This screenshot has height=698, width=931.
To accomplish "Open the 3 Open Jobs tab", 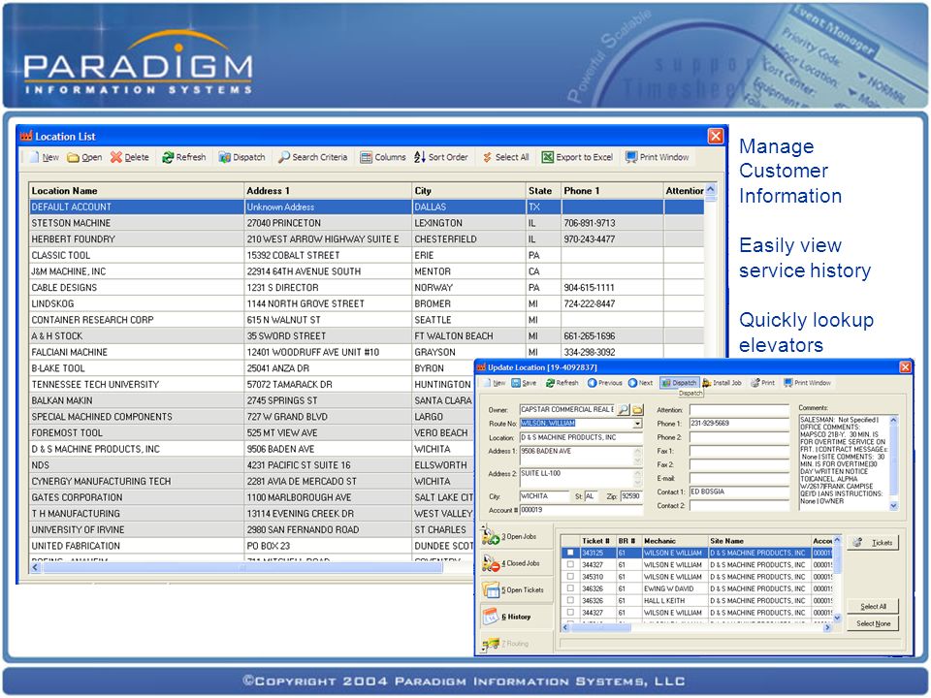I will coord(515,536).
